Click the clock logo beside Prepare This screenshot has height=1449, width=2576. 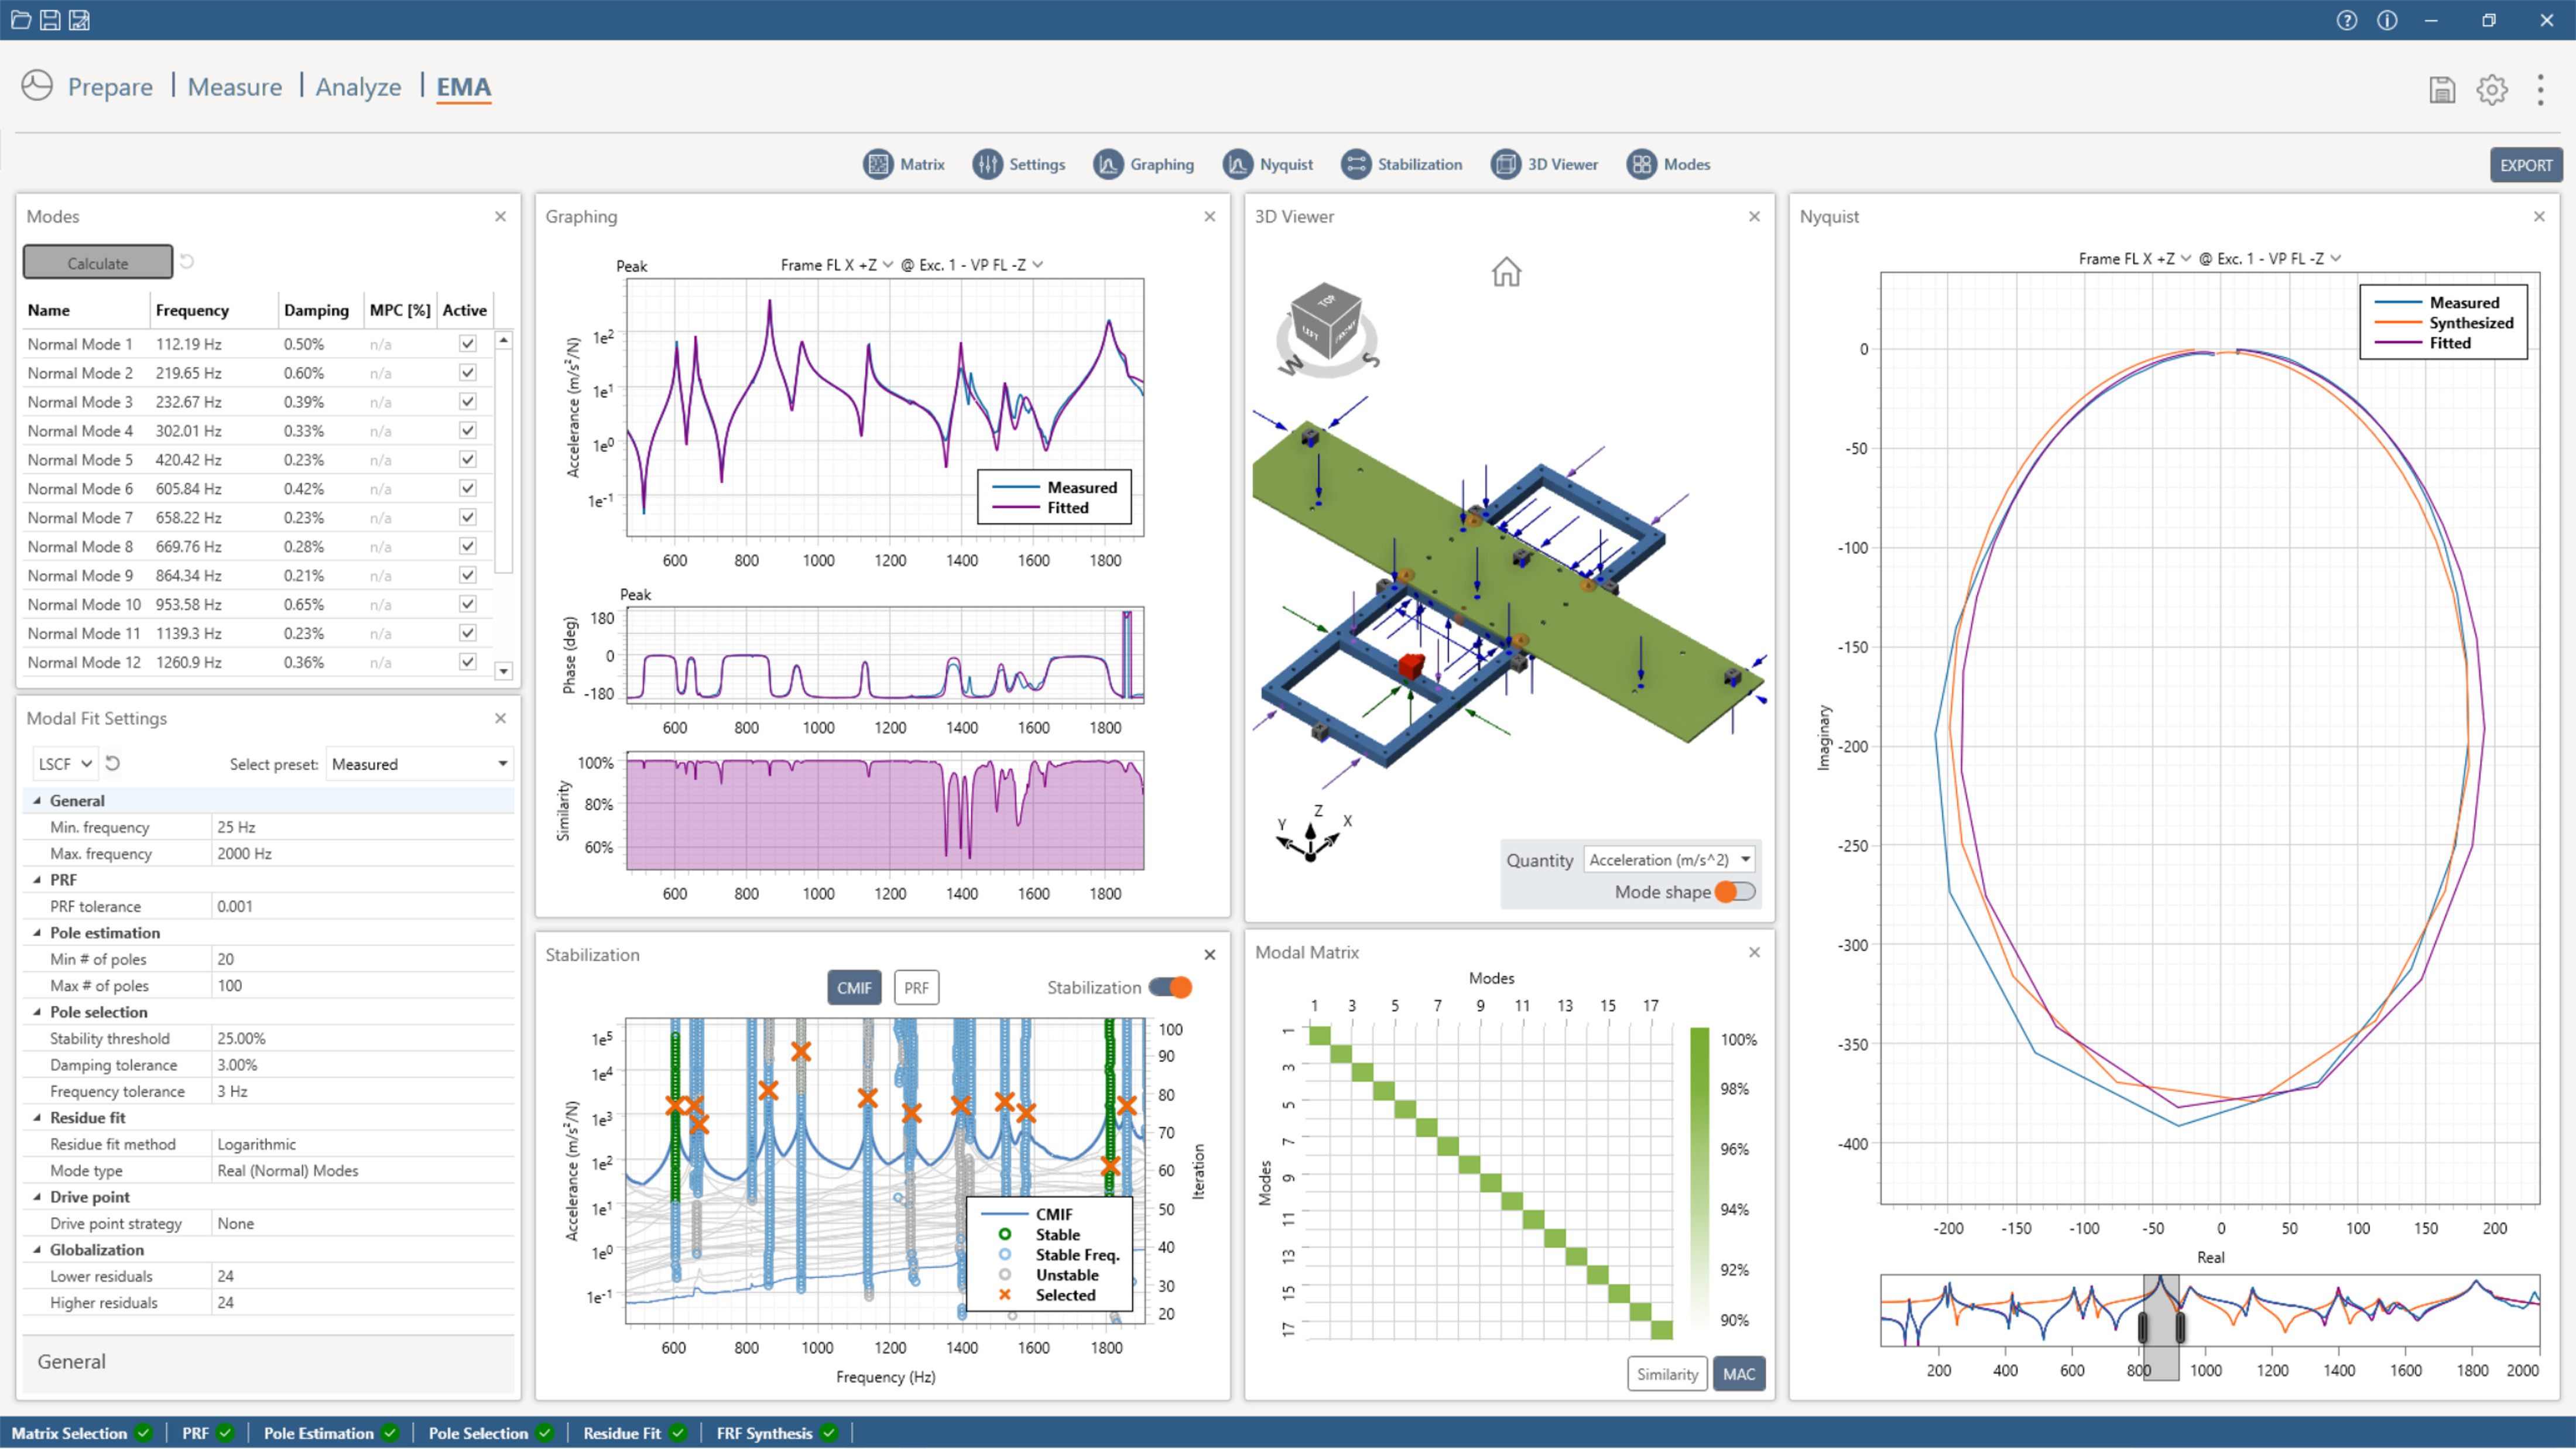pyautogui.click(x=37, y=86)
